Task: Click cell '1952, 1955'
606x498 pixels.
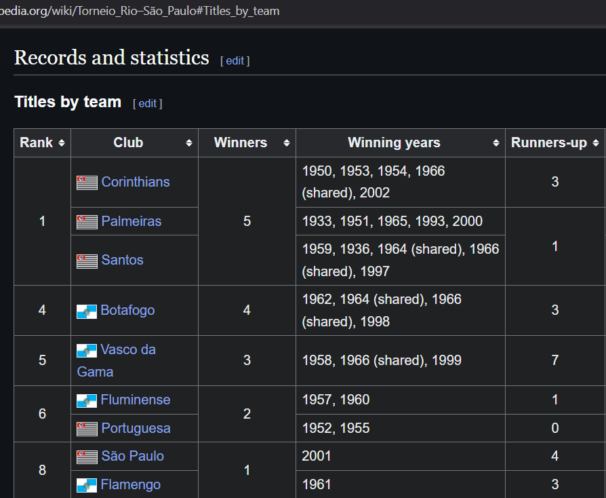Action: click(x=401, y=428)
